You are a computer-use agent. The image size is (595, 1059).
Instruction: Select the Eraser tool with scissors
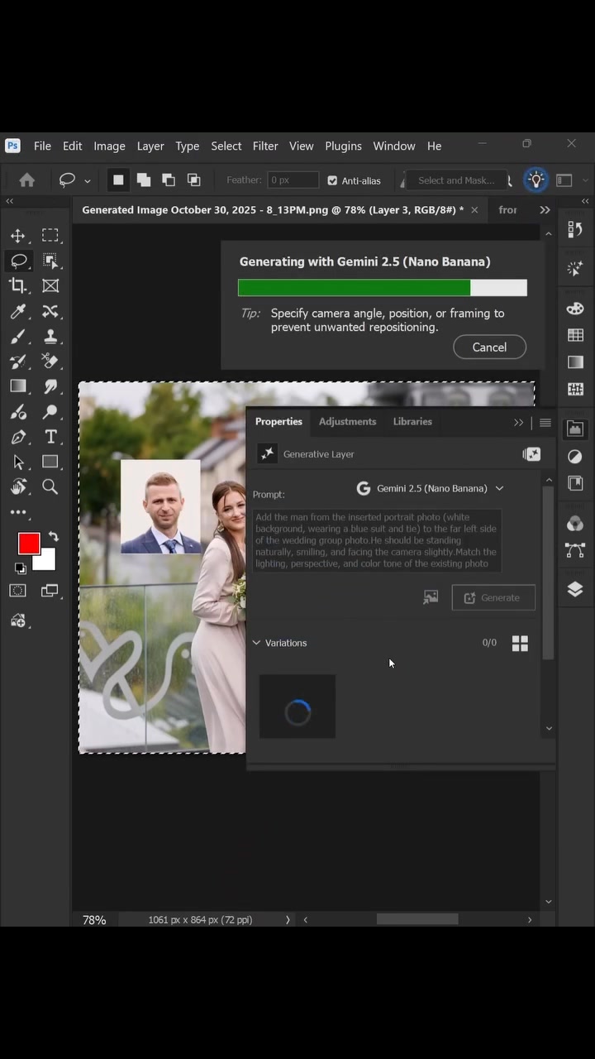pos(50,362)
